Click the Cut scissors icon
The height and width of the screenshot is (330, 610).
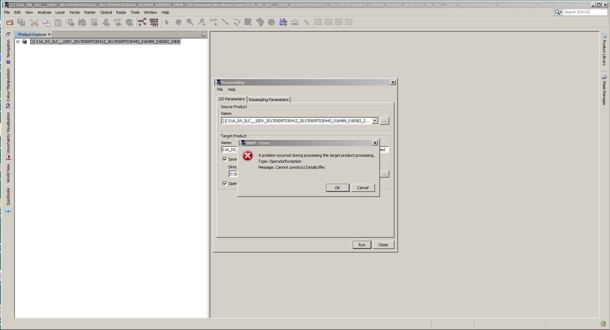pyautogui.click(x=35, y=22)
